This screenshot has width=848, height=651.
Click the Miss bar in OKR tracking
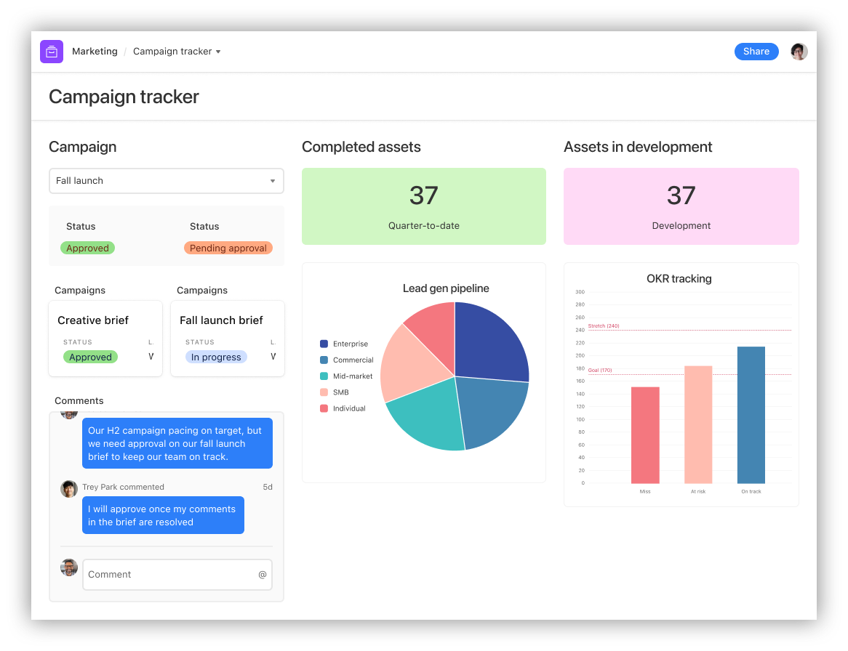click(645, 435)
